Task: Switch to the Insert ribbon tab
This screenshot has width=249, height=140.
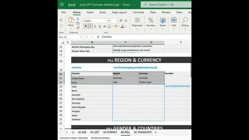Action: (x=90, y=12)
